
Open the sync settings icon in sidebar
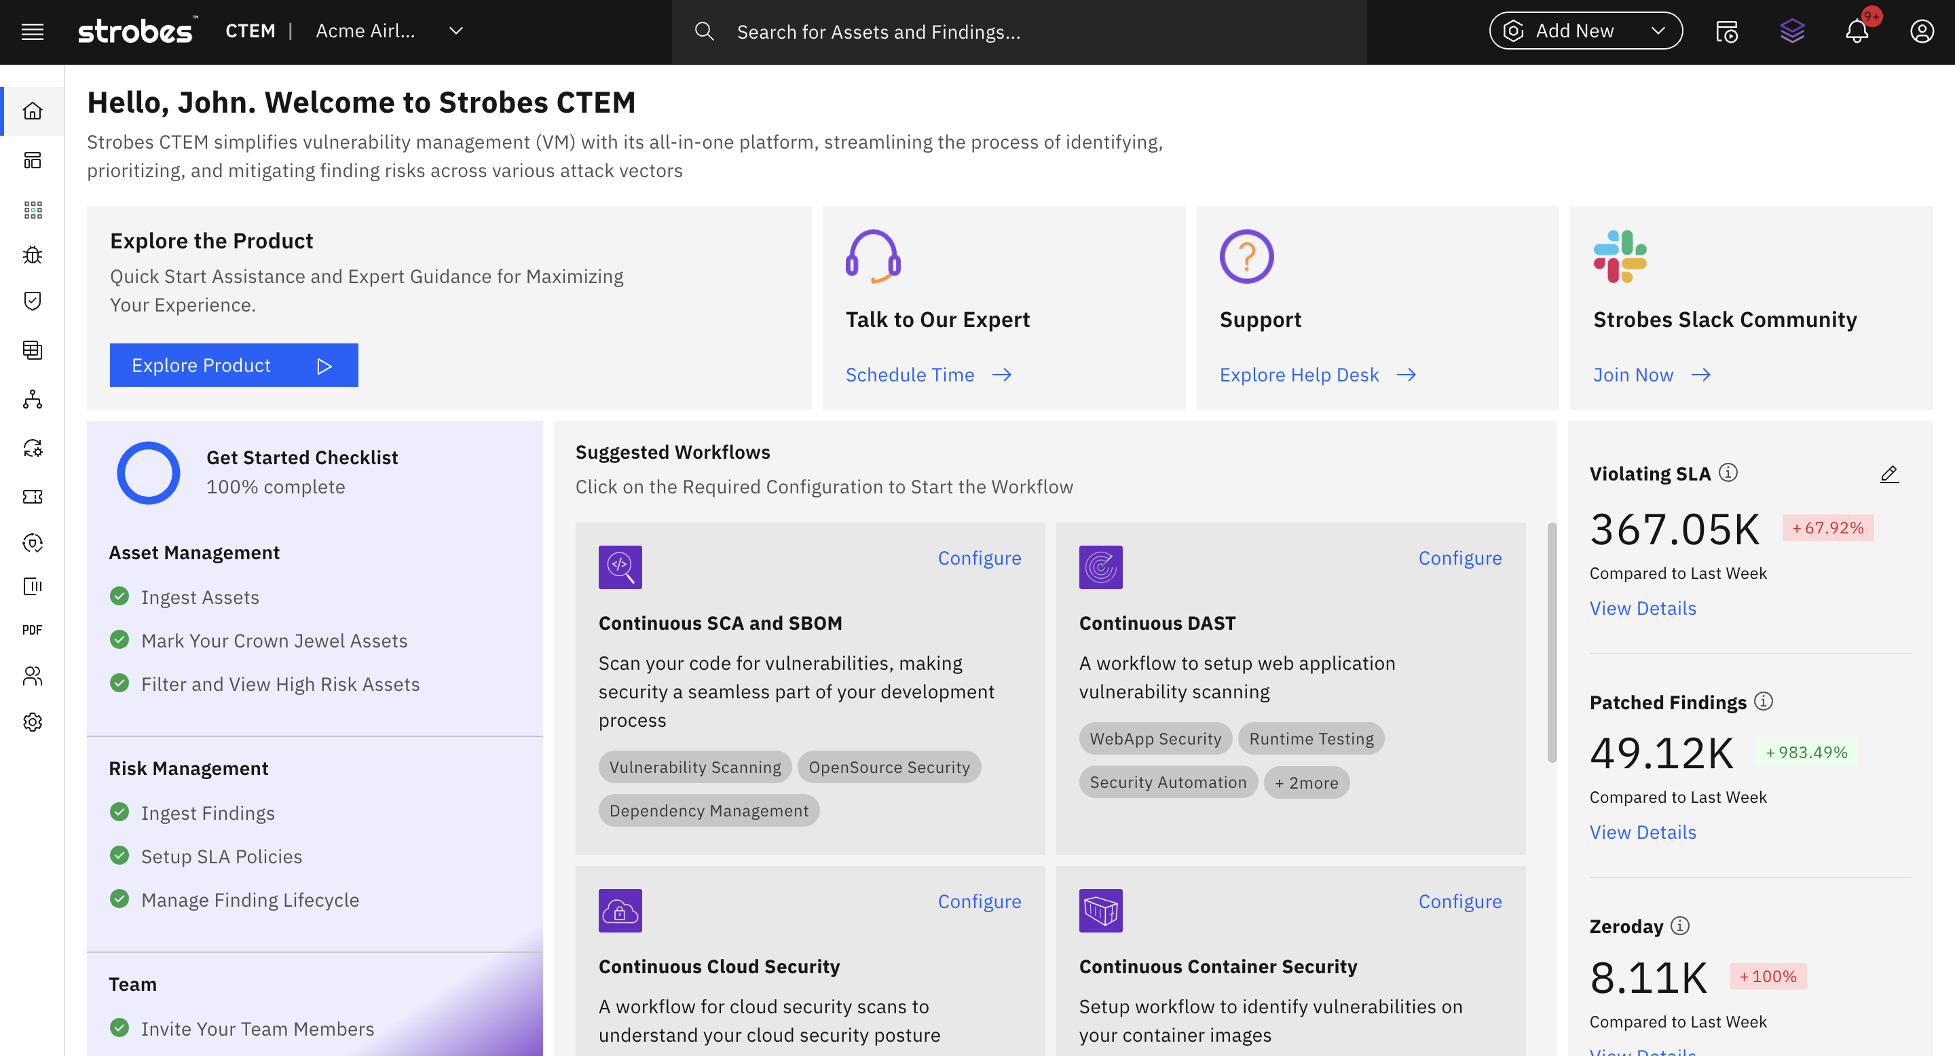[x=32, y=448]
